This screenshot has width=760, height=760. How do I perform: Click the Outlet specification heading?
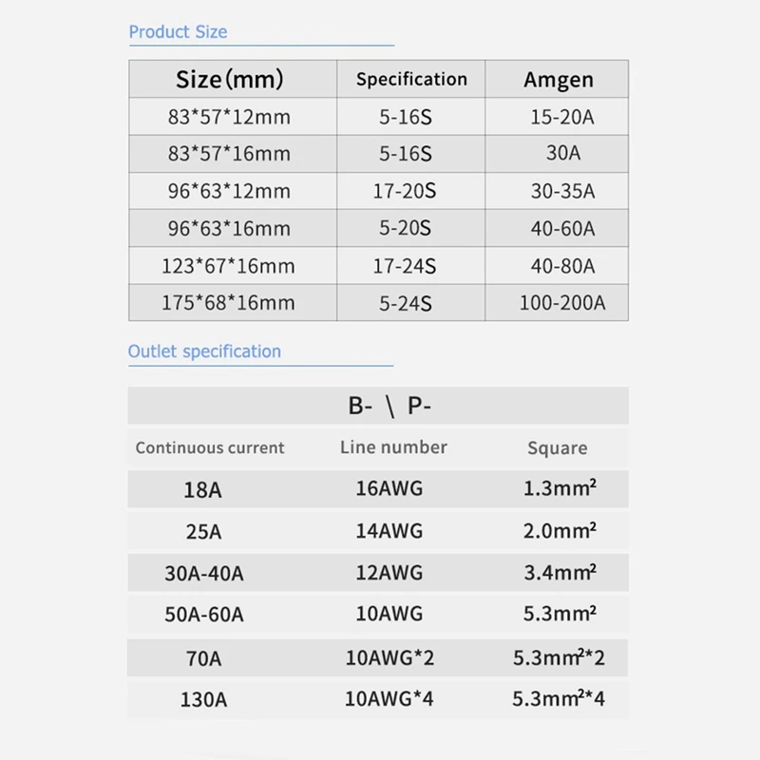[x=204, y=351]
